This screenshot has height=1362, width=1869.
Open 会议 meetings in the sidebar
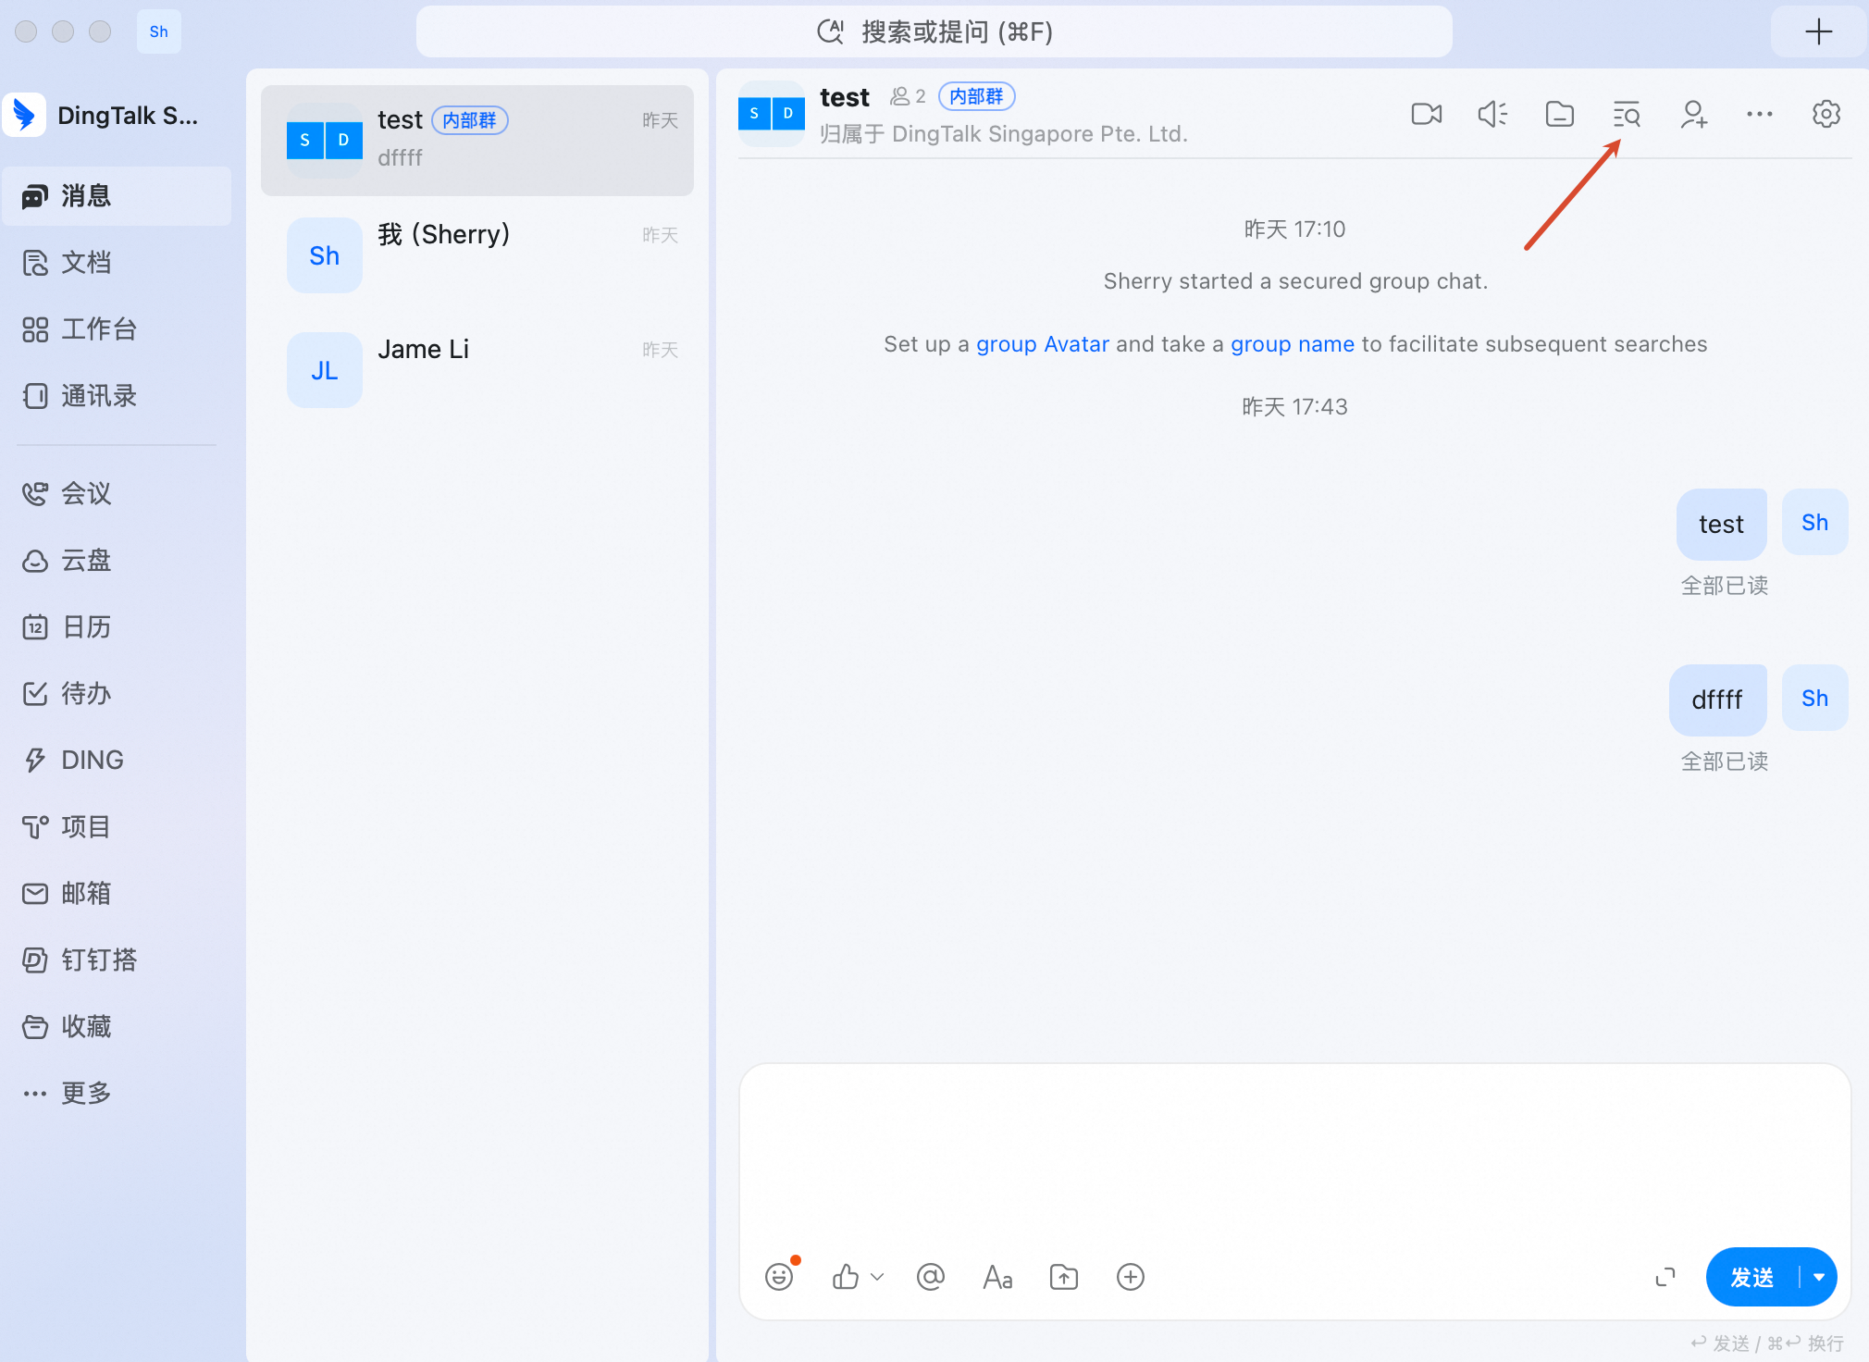tap(117, 494)
